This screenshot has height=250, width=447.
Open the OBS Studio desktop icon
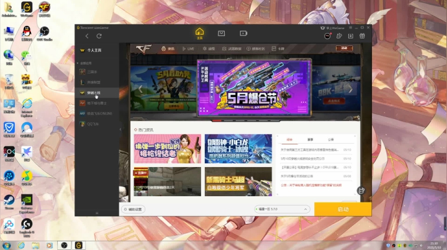coord(45,33)
